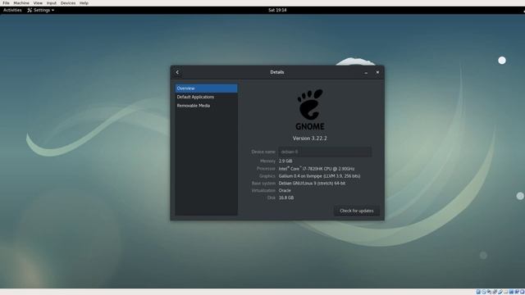Screen dimensions: 525x295
Task: Open the VirtualBox Devices menu
Action: [x=68, y=3]
